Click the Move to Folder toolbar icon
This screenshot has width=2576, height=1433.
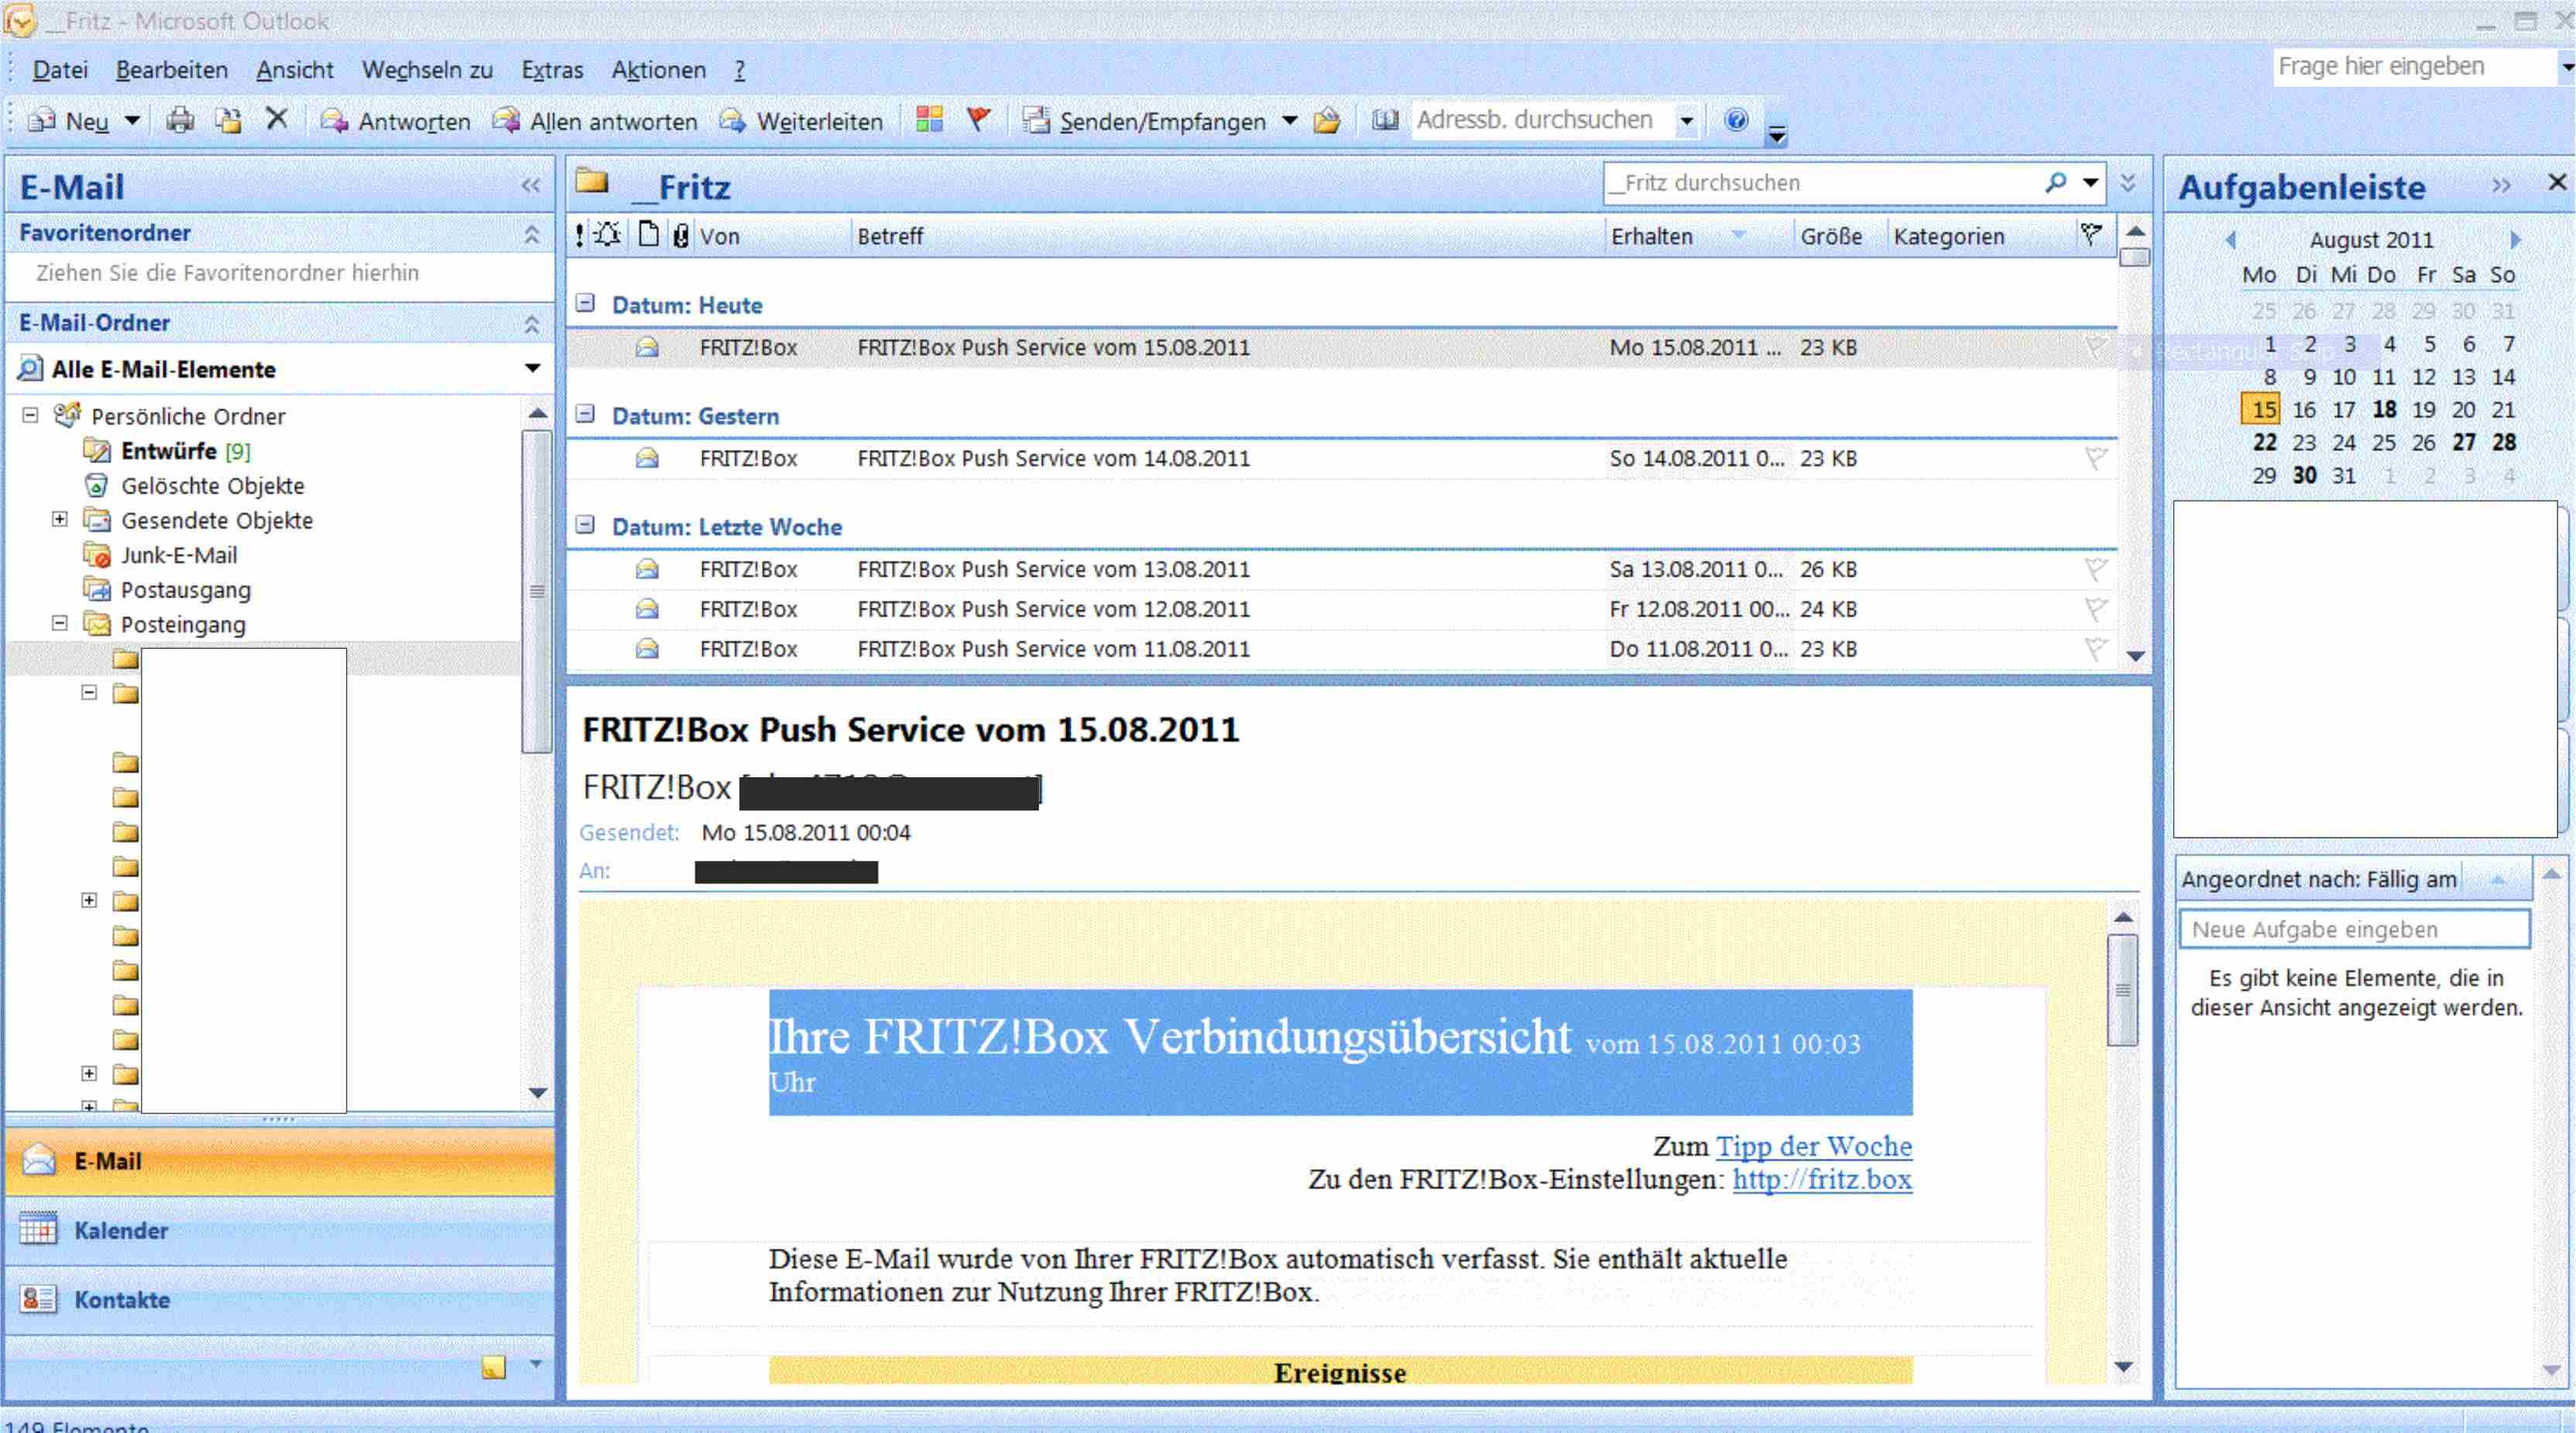pyautogui.click(x=229, y=121)
